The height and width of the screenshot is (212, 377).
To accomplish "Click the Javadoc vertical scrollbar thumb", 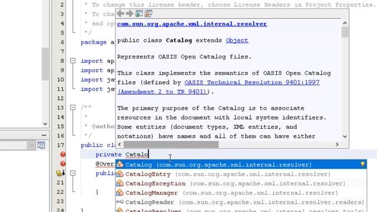I will pos(345,32).
